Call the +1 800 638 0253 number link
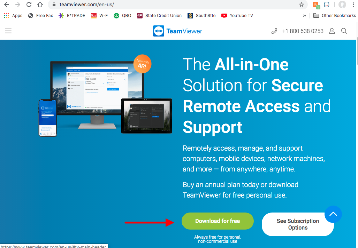This screenshot has width=358, height=248. (x=303, y=31)
